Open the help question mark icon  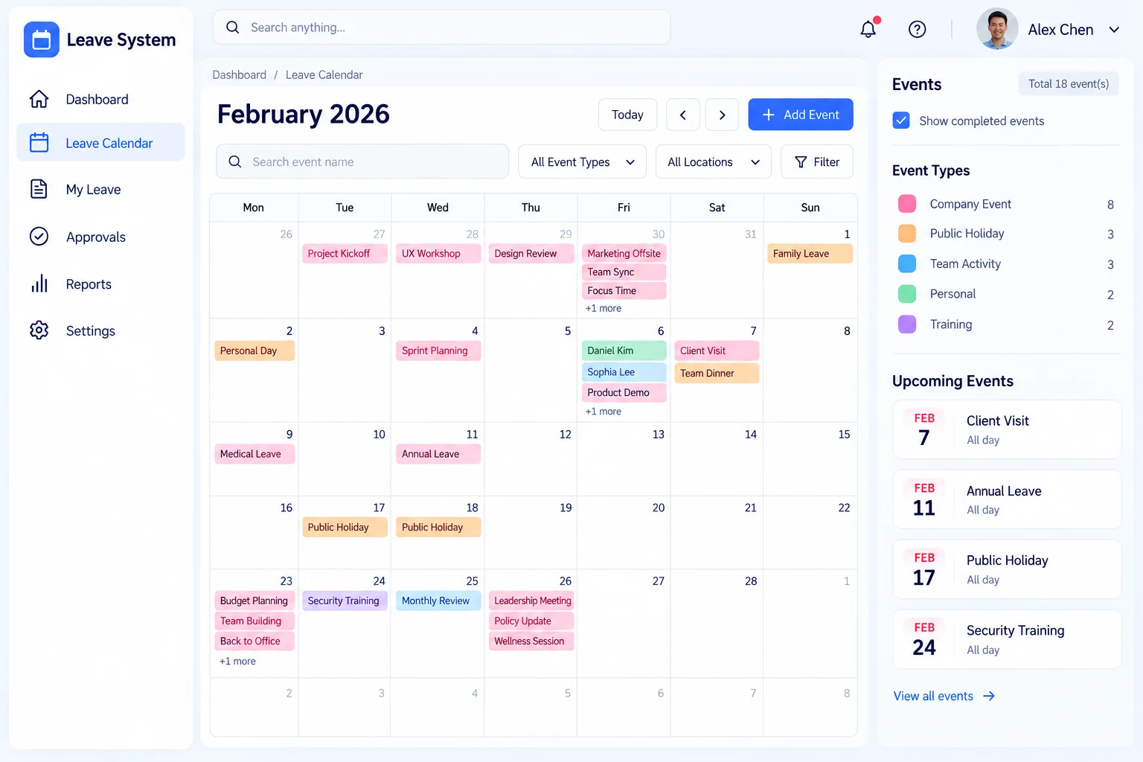(x=917, y=29)
